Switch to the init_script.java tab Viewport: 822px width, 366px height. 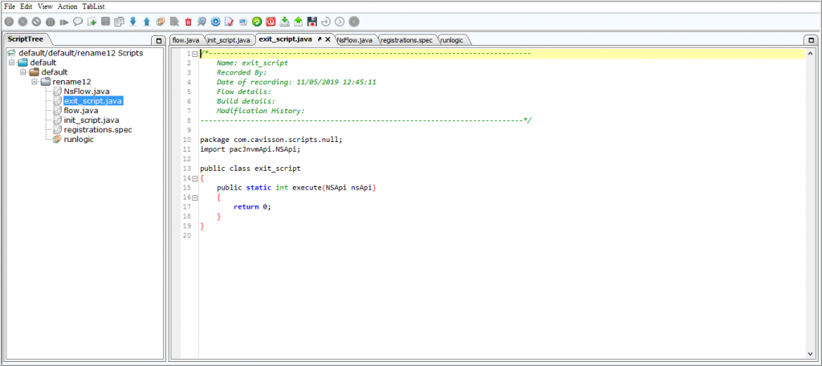(x=229, y=40)
